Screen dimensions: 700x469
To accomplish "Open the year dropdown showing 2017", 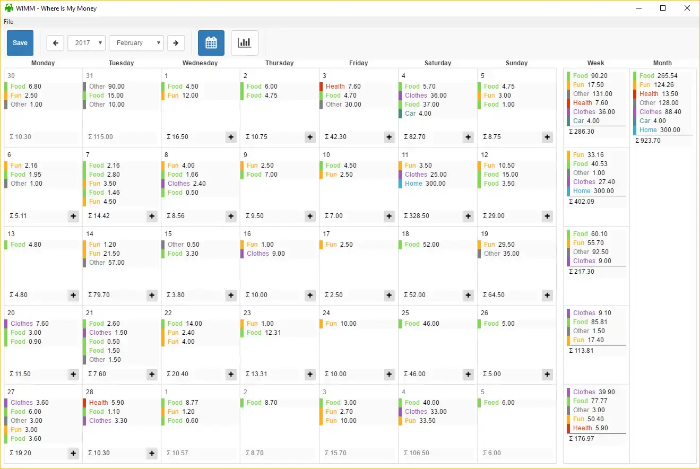I will (x=87, y=43).
